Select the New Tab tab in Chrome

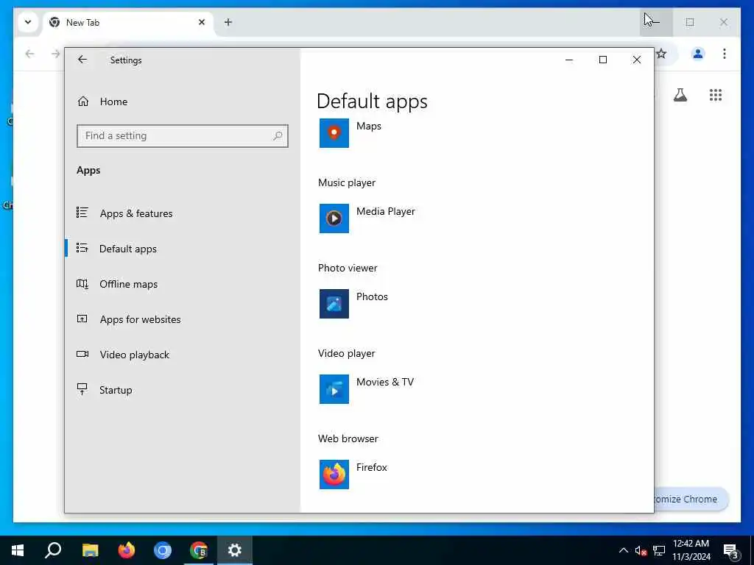click(128, 23)
